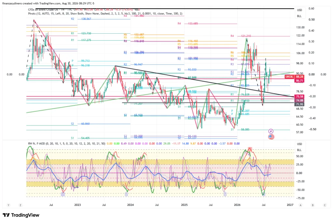
Task: Click the S1 58.085 pivot label
Action: click(x=240, y=129)
